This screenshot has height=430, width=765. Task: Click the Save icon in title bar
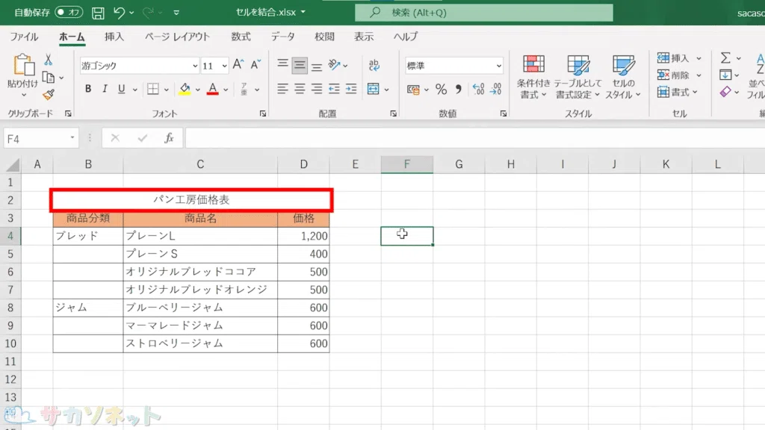[x=98, y=13]
